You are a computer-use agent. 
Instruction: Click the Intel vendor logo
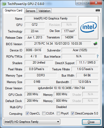88,28
